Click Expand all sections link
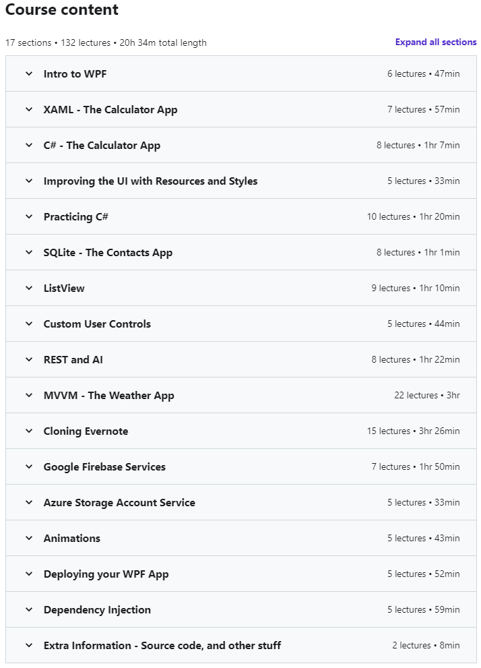Screen dimensions: 481x668 [436, 42]
